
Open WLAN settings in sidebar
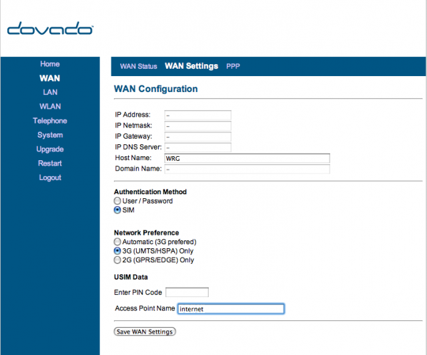[x=50, y=107]
